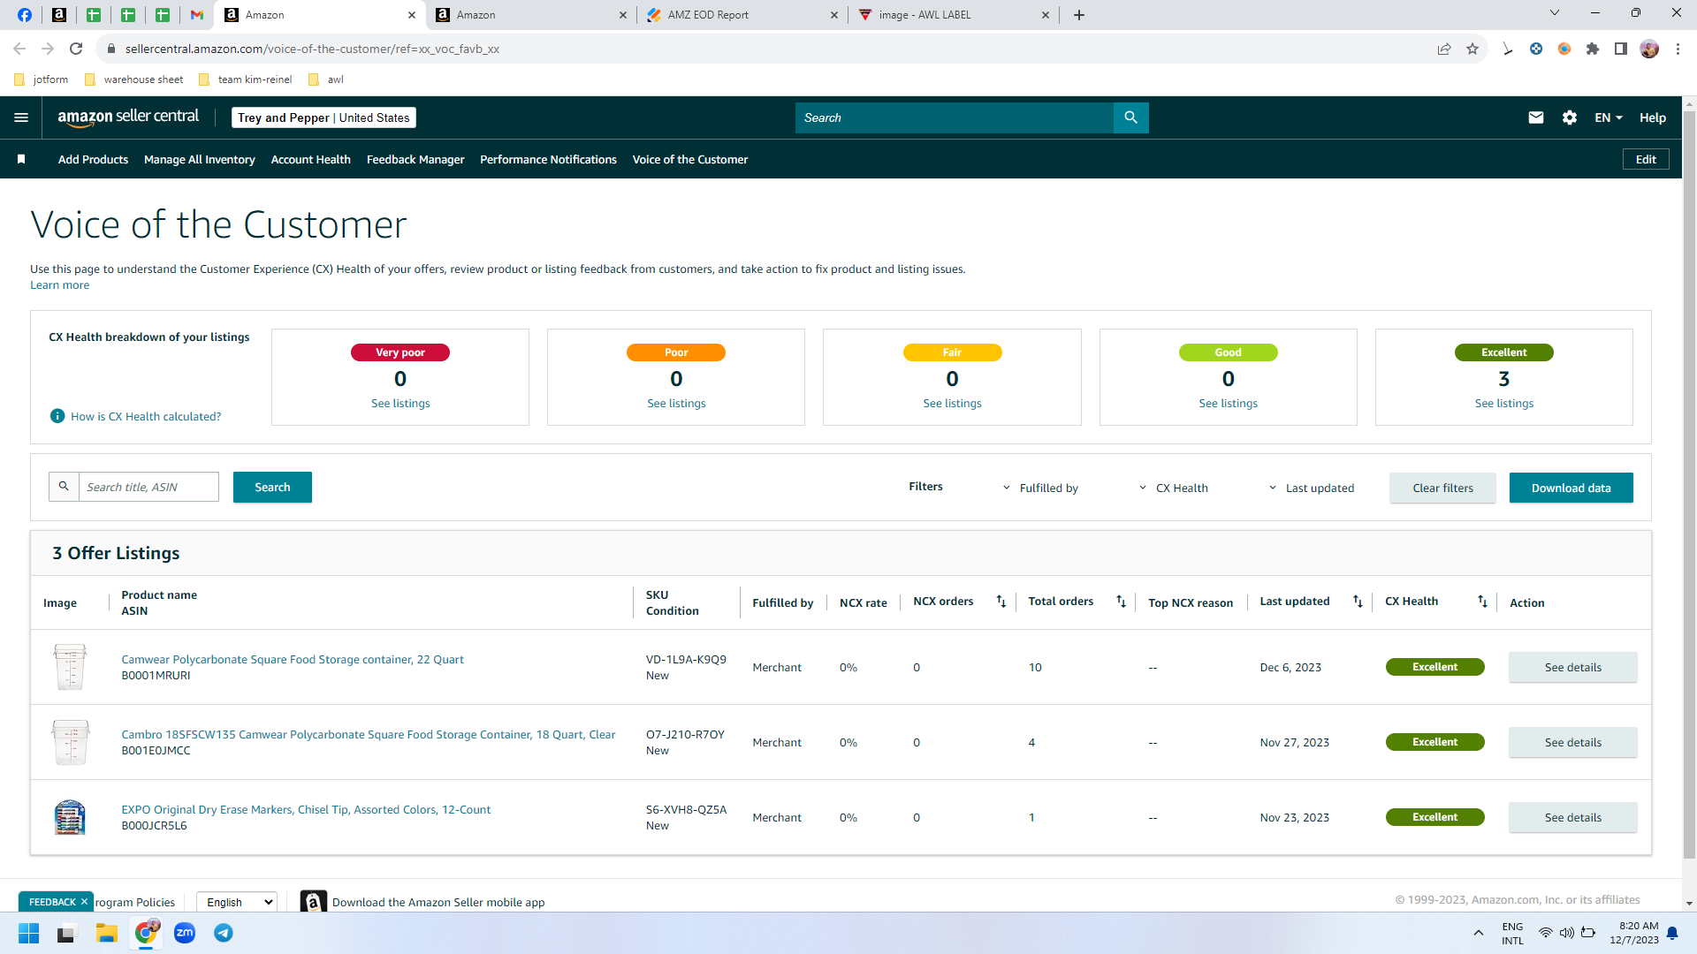Open the buyer messages envelope icon
Screen dimensions: 1697x954
(1536, 117)
